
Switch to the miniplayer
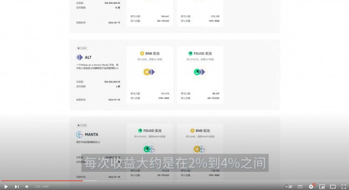(x=322, y=187)
